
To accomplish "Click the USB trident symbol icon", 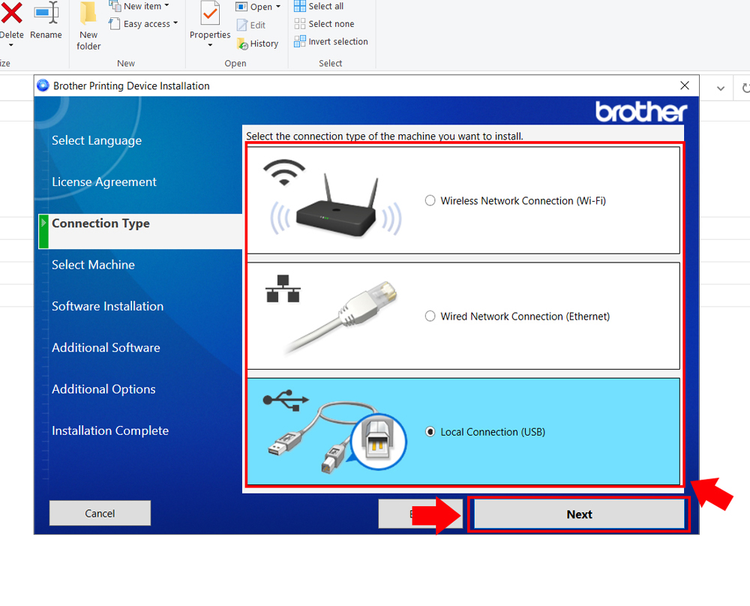I will point(286,400).
